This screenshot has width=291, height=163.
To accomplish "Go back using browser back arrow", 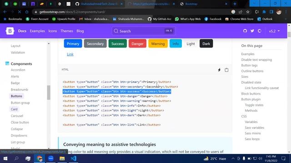I will (5, 12).
